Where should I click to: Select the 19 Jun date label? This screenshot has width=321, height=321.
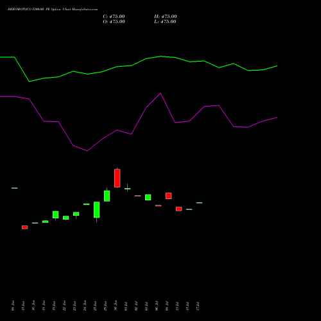coord(54,306)
